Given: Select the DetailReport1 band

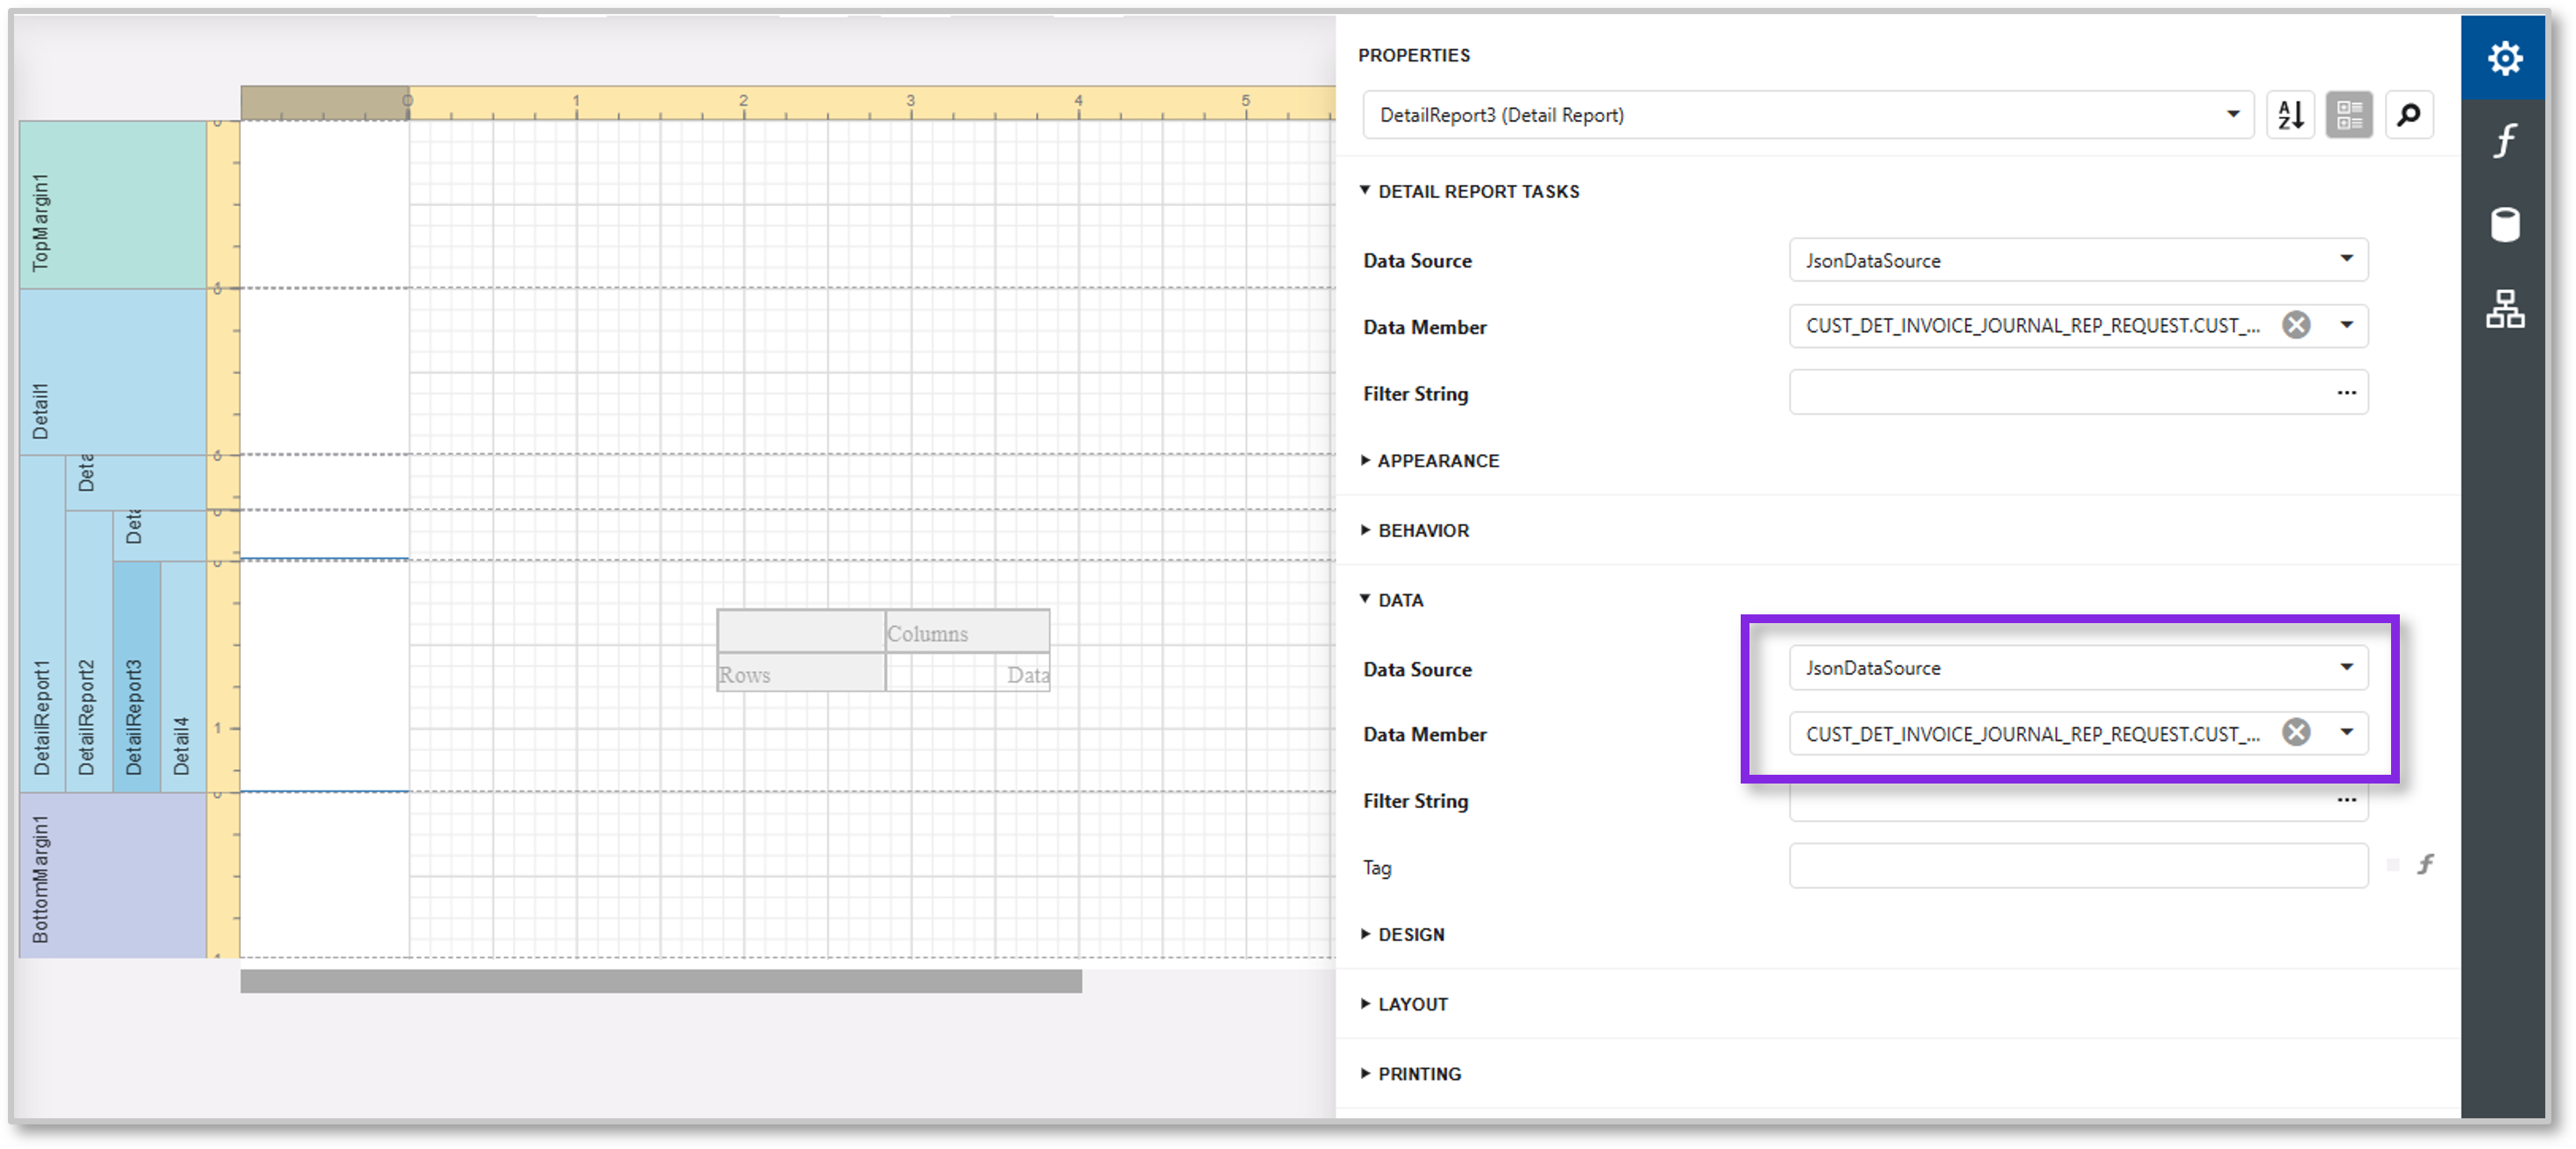Looking at the screenshot, I should [42, 624].
